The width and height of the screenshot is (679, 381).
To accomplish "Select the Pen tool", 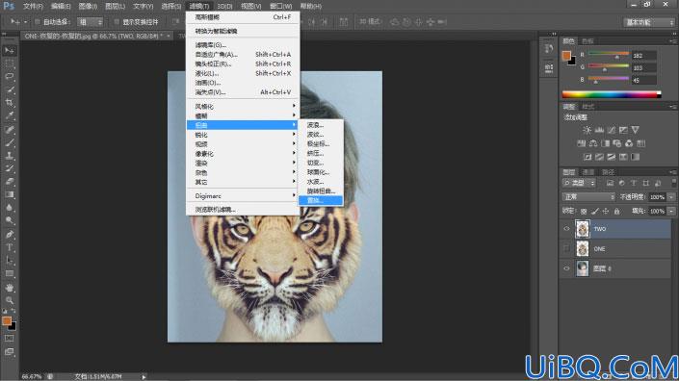I will click(x=9, y=235).
